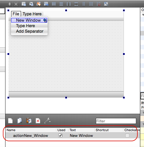This screenshot has width=144, height=147.
Task: Switch to Edit Signals/Slots mode
Action: pos(31,4)
